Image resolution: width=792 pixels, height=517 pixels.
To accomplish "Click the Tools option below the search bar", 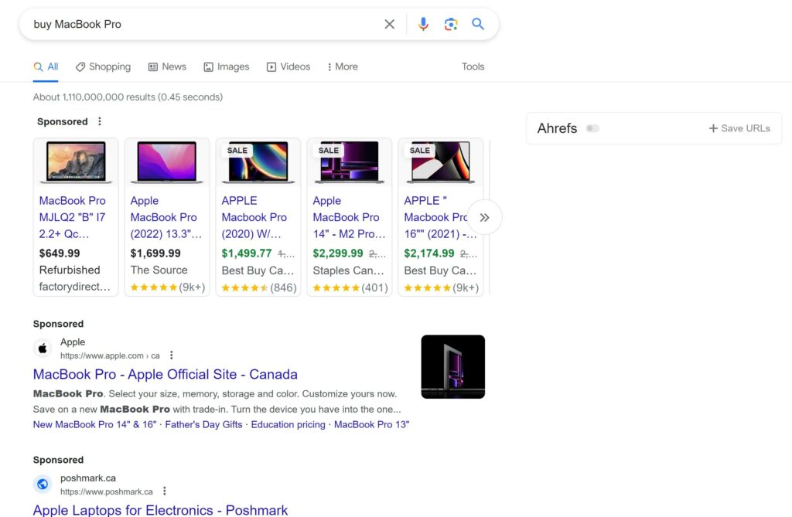I will click(473, 66).
